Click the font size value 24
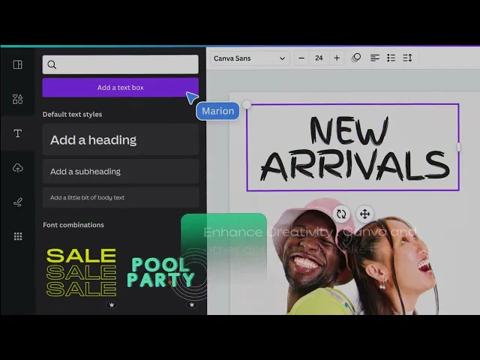The width and height of the screenshot is (480, 360). pos(319,58)
